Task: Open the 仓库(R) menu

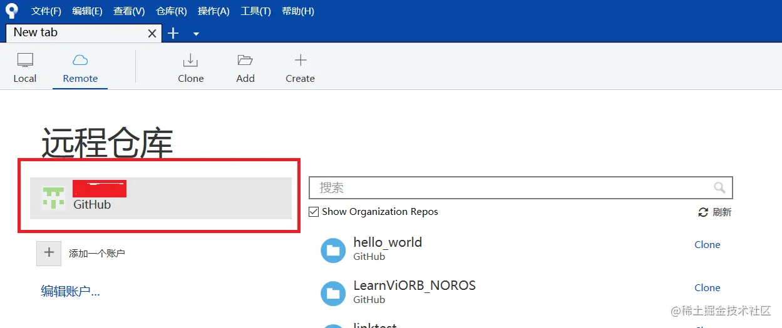Action: 171,11
